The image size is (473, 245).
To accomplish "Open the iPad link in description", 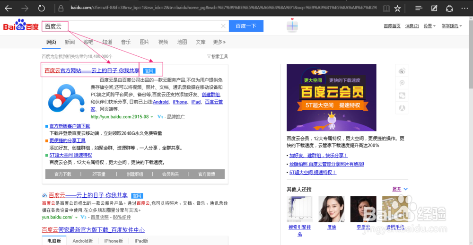I will 196,102.
